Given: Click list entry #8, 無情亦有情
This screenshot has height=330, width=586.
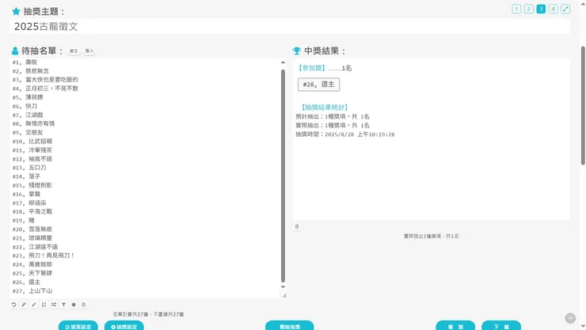Looking at the screenshot, I should click(33, 123).
